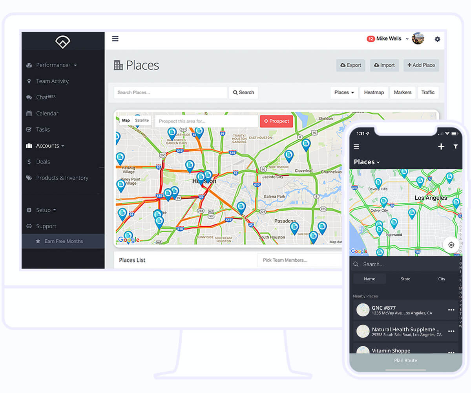Image resolution: width=471 pixels, height=393 pixels.
Task: Click the Prospect this area for field
Action: coord(206,121)
